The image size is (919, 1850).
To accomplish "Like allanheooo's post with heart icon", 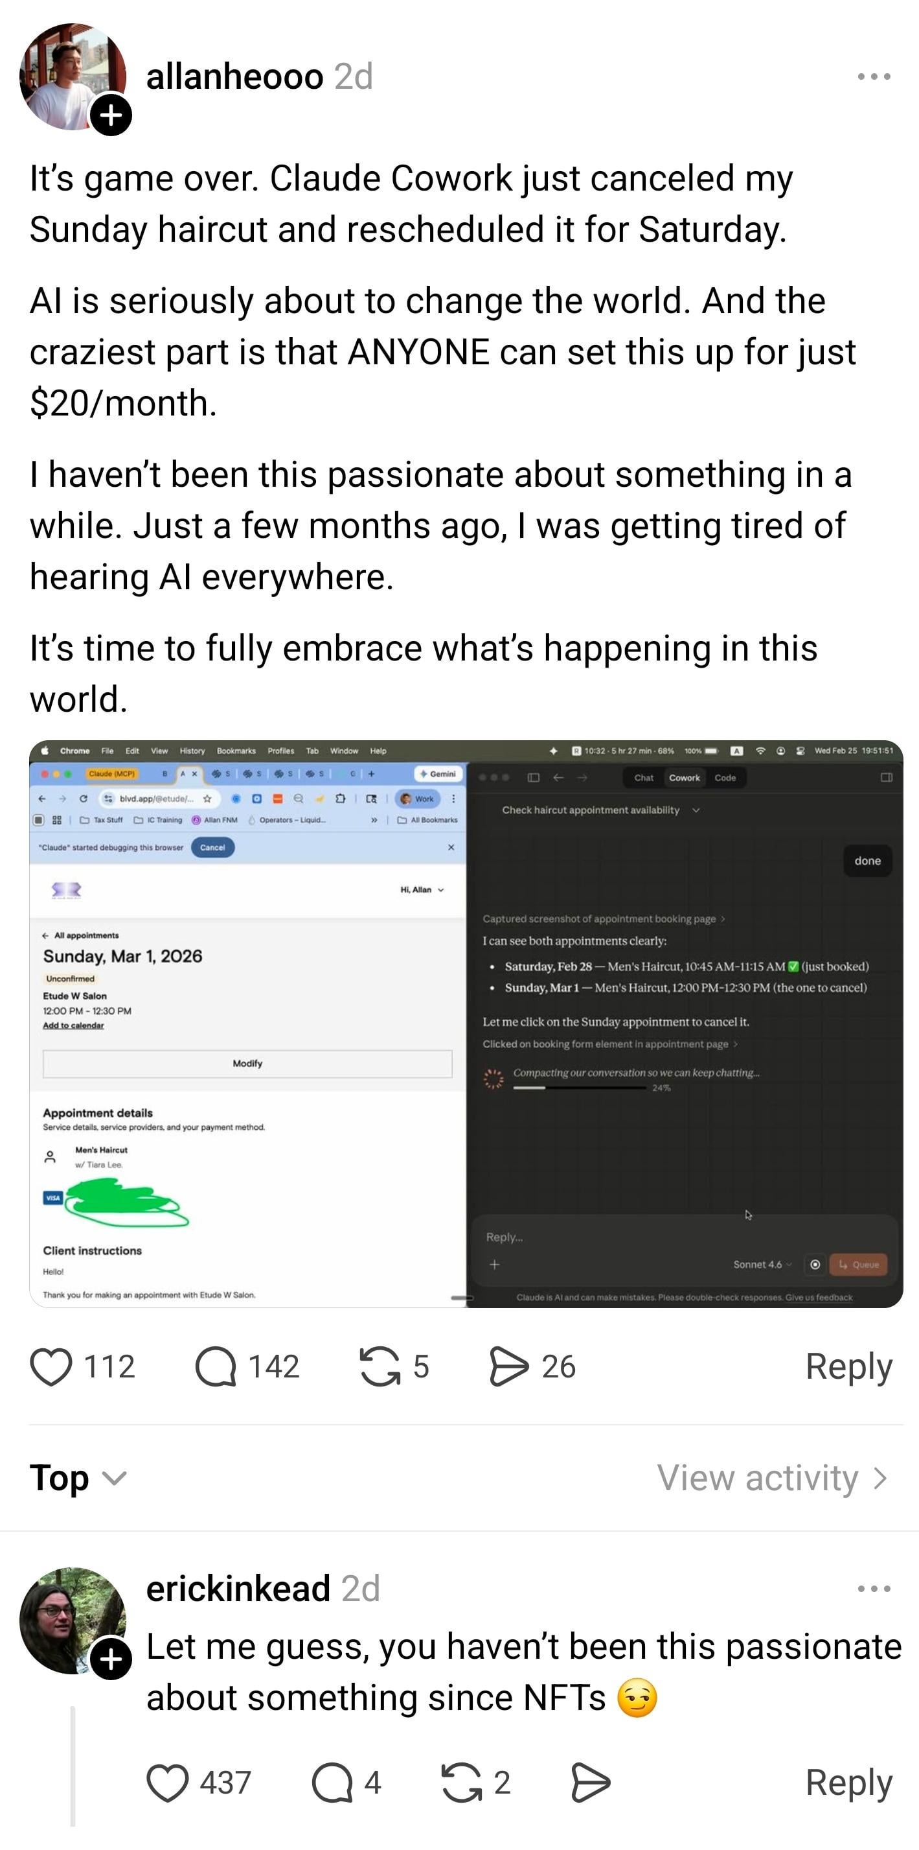I will [51, 1366].
